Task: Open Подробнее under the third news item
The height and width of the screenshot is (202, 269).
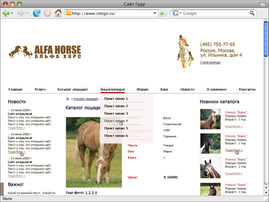Action: [x=16, y=176]
